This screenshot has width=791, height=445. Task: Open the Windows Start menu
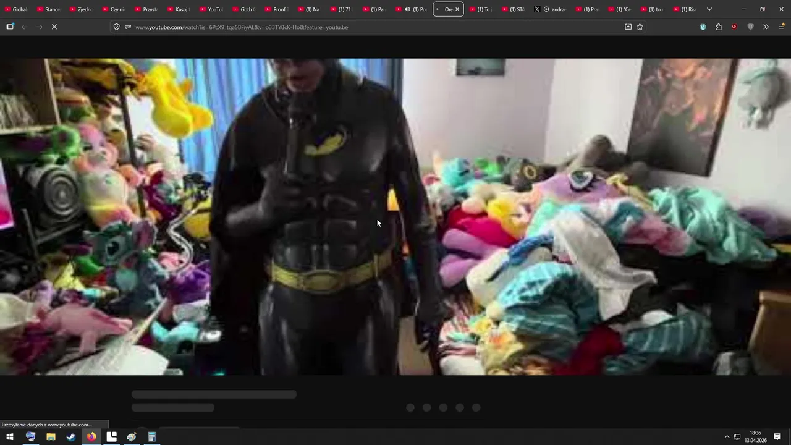pyautogui.click(x=10, y=437)
